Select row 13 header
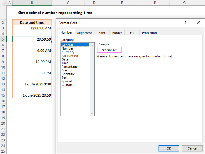The image size is (205, 154). pos(3,84)
